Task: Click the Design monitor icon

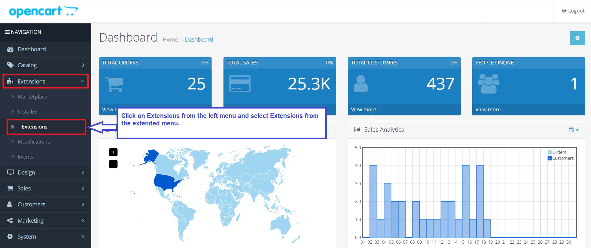Action: pyautogui.click(x=10, y=172)
